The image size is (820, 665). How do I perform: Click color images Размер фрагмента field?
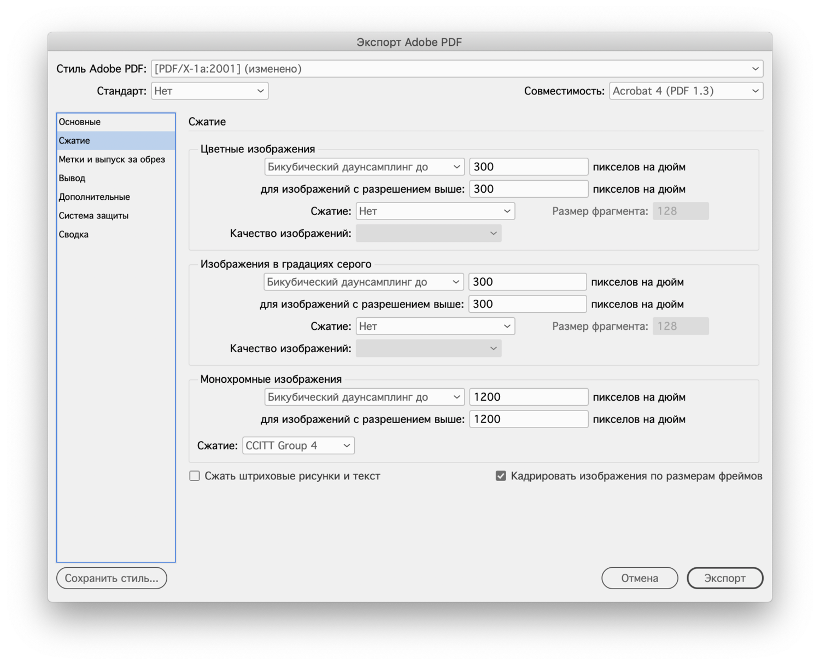tap(681, 211)
